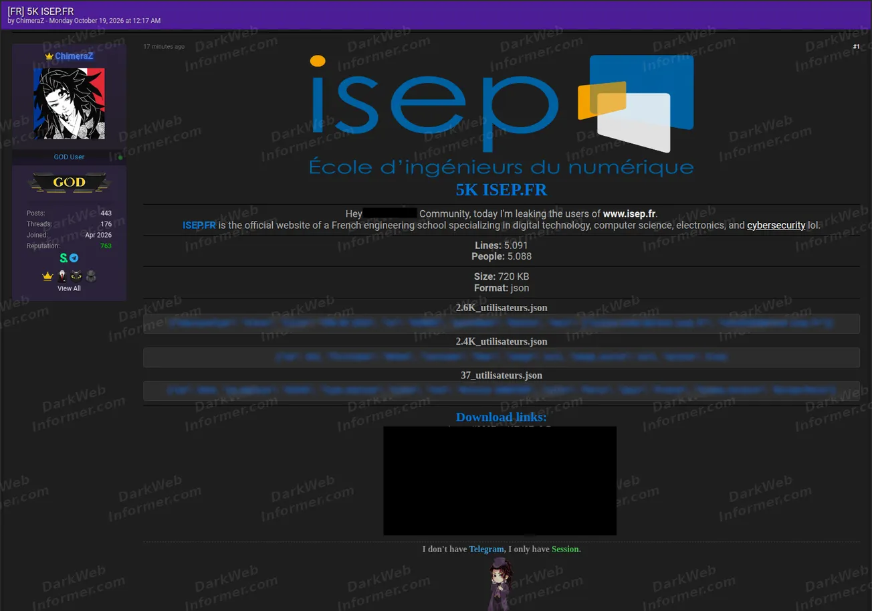Viewport: 872px width, 611px height.
Task: Click the signature chibi character image
Action: coord(500,585)
